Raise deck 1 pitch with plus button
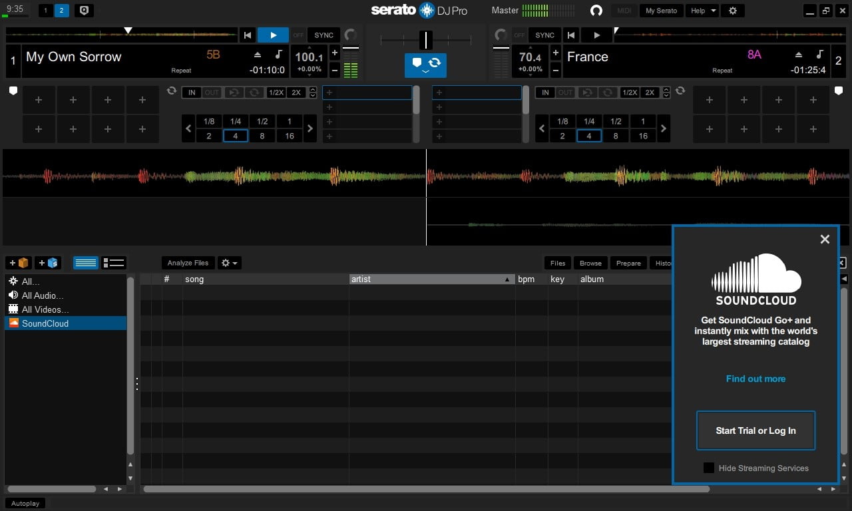 click(334, 53)
